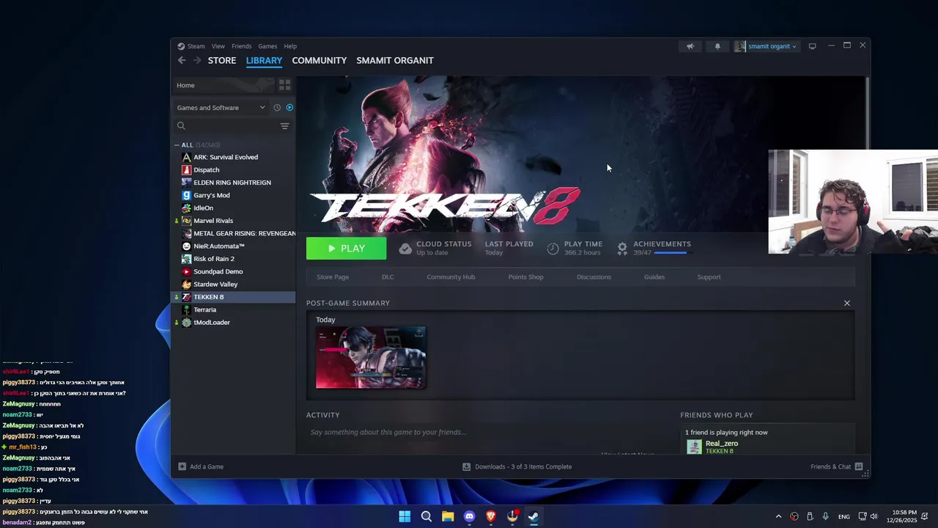This screenshot has width=938, height=528.
Task: Open the SMAMIT ORGANIT profile tab
Action: 395,60
